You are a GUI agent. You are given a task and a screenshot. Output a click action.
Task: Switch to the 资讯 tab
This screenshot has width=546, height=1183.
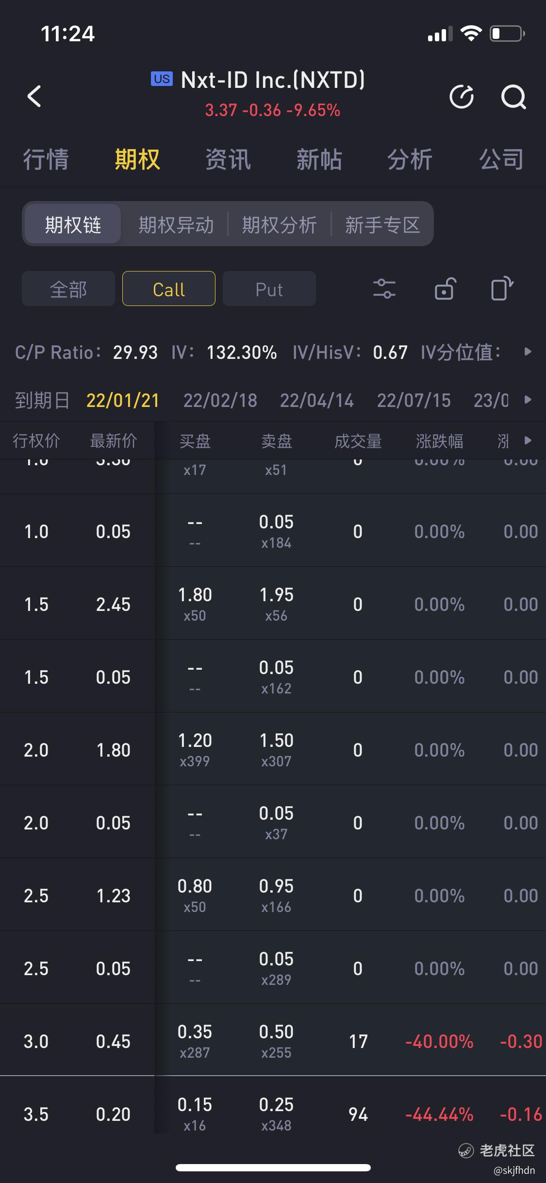(x=228, y=159)
